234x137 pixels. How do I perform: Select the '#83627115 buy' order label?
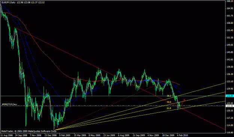pos(9,104)
